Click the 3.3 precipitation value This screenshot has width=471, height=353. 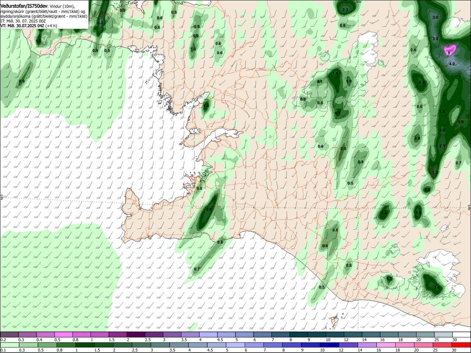coord(100,23)
